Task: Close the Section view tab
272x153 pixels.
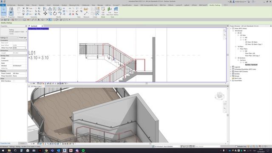Action: (x=42, y=26)
